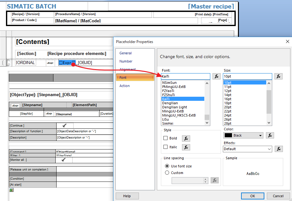Open the Effects dropdown showing Default
Screen dimensions: 292x201
pos(247,149)
